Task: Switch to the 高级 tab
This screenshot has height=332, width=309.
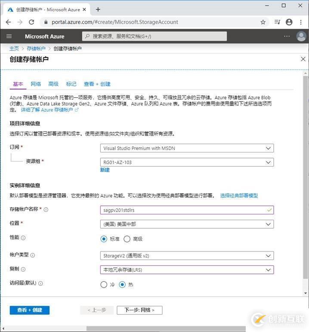Action: (53, 84)
